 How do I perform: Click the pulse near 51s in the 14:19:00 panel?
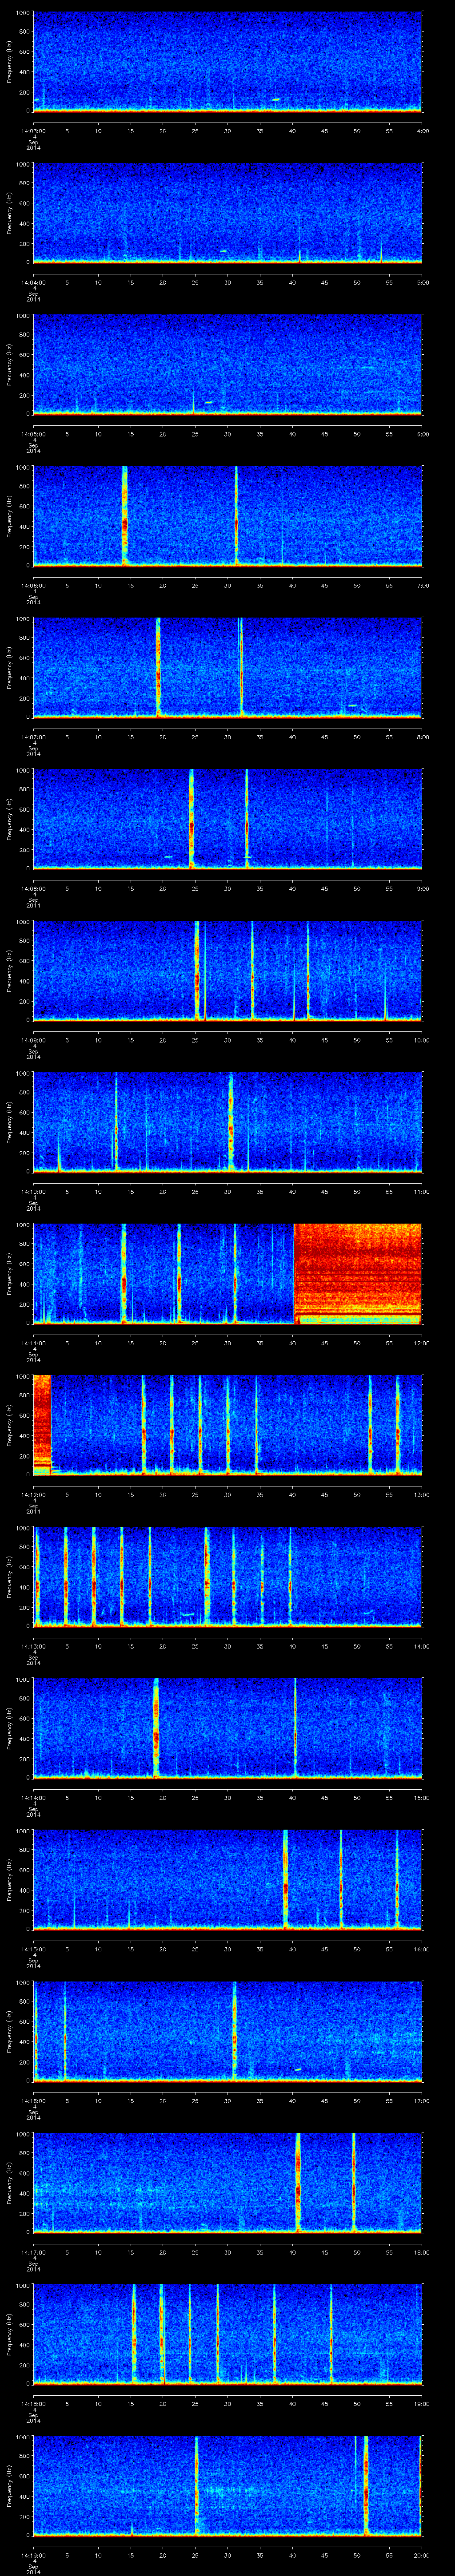366,2484
